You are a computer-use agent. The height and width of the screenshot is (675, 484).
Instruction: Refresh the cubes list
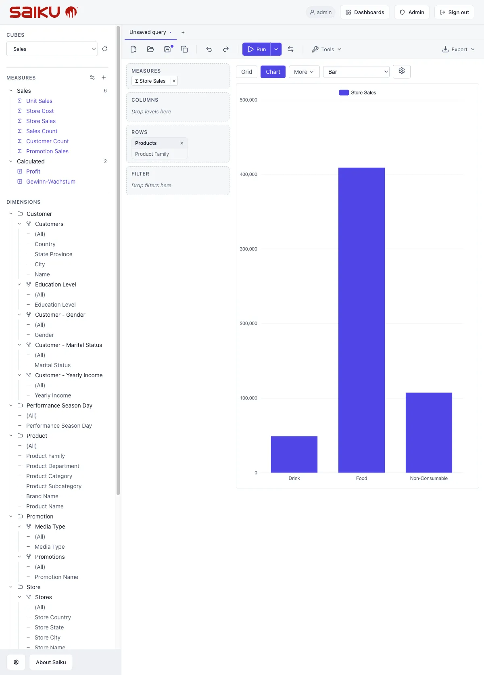[x=104, y=49]
